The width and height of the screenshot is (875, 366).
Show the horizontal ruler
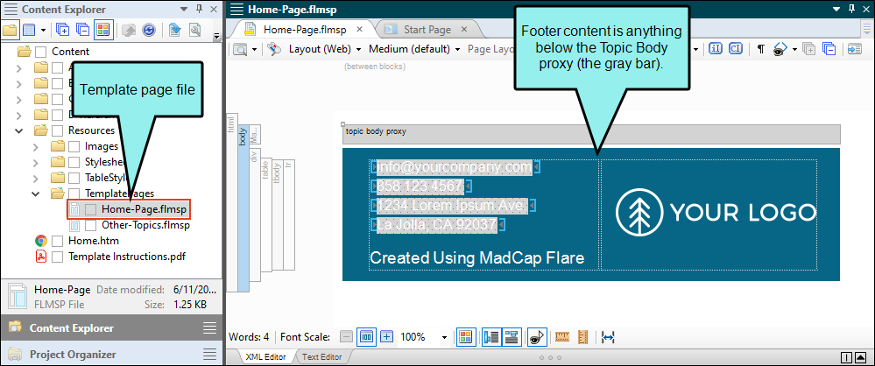[562, 337]
